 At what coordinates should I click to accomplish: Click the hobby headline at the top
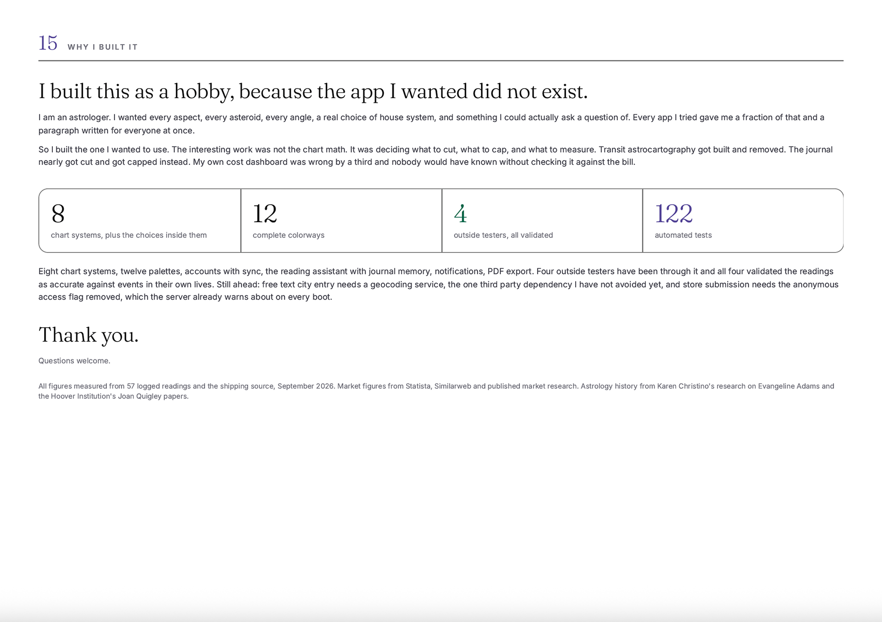click(x=313, y=91)
